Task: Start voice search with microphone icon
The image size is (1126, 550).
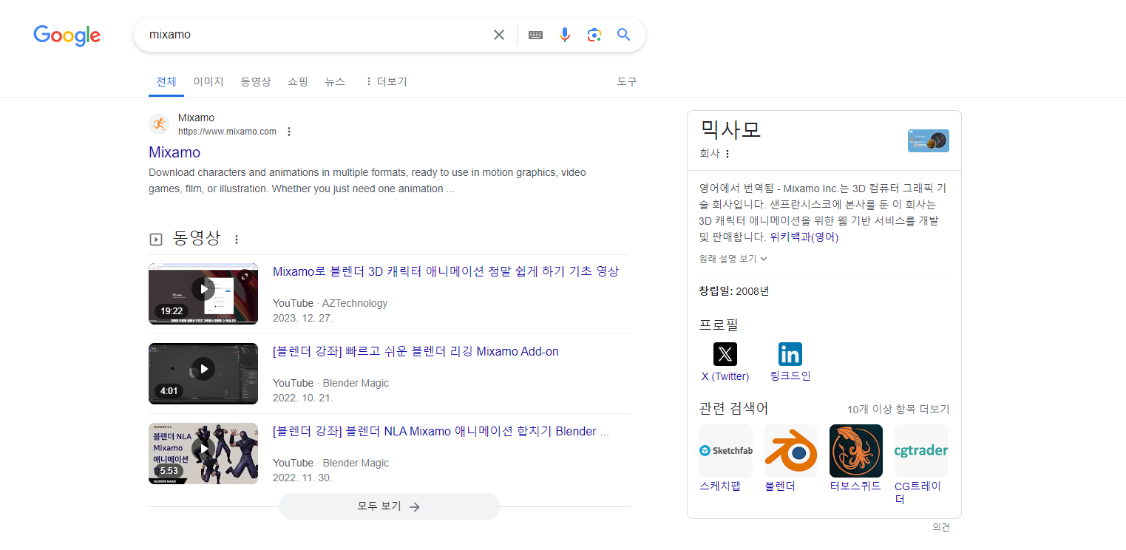Action: 565,35
